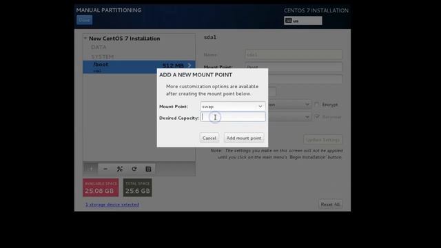Click the Cancel button in dialog

(209, 138)
